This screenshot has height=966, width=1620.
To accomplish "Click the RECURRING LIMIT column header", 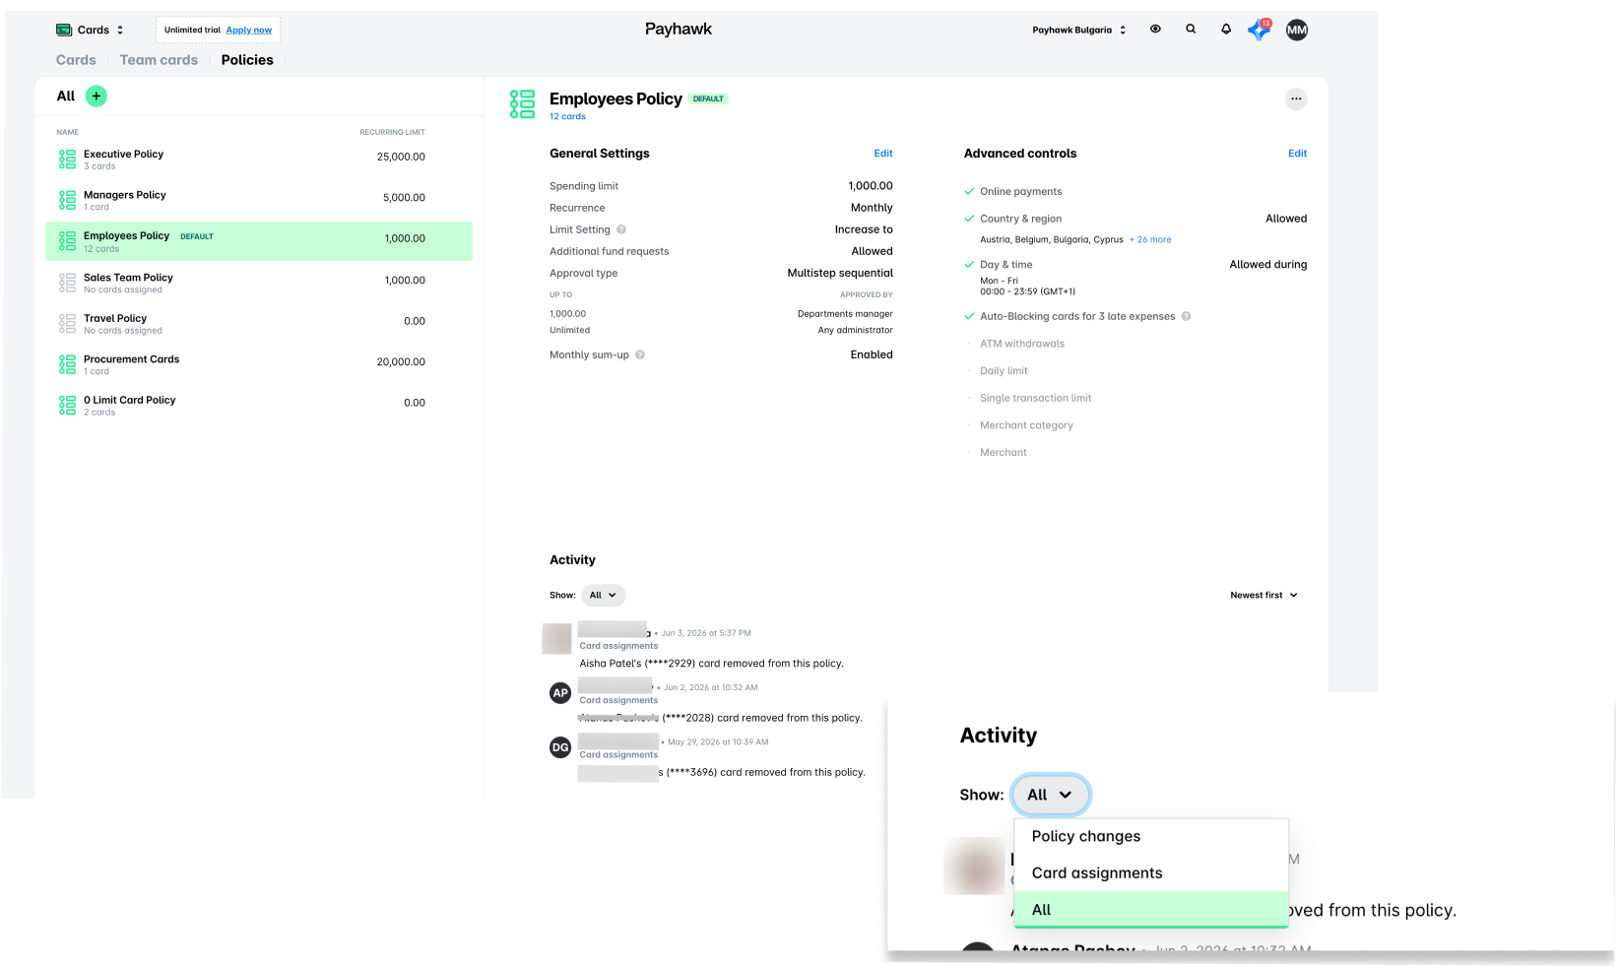I will [x=392, y=132].
